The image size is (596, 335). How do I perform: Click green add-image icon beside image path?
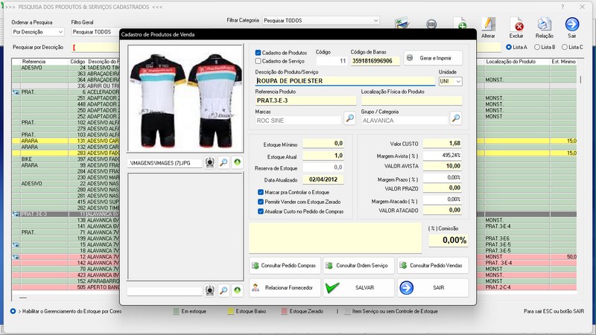pyautogui.click(x=237, y=162)
